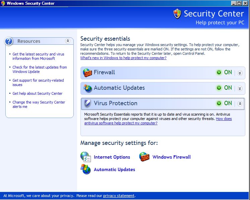Maximize the Windows Security Center window
Viewport: 250px width, 200px height.
239,3
